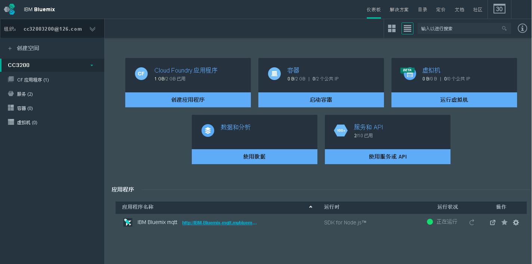Click the Cloud Foundry 应用程序 title
The height and width of the screenshot is (264, 532).
[186, 70]
